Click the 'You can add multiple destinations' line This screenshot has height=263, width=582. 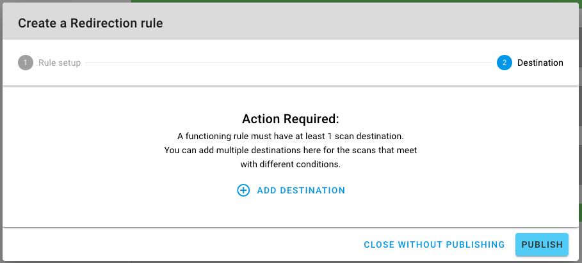click(x=290, y=150)
